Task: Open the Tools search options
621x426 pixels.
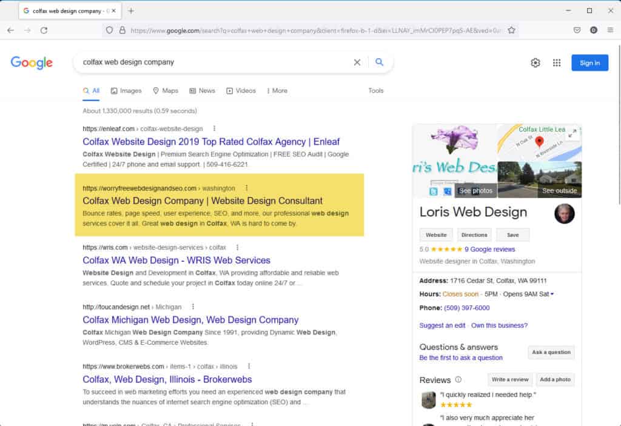Action: 376,91
